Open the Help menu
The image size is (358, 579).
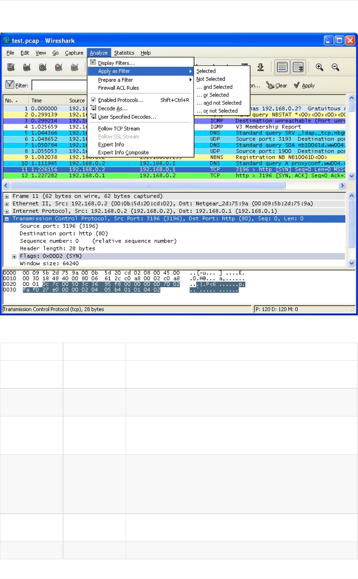click(145, 53)
